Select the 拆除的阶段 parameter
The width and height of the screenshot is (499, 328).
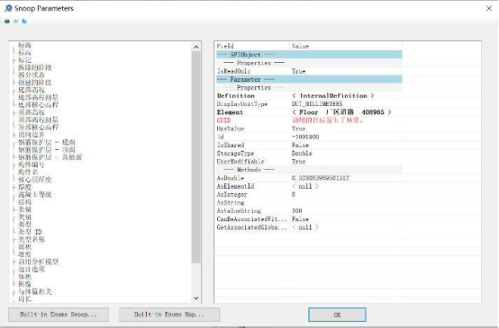(x=35, y=67)
